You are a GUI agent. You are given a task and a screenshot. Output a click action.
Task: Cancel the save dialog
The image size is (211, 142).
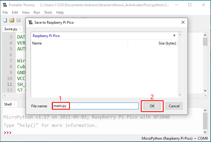click(174, 106)
